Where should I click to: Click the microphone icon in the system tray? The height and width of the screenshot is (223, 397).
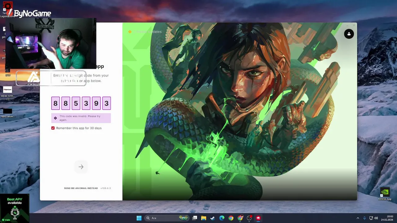[x=364, y=218]
